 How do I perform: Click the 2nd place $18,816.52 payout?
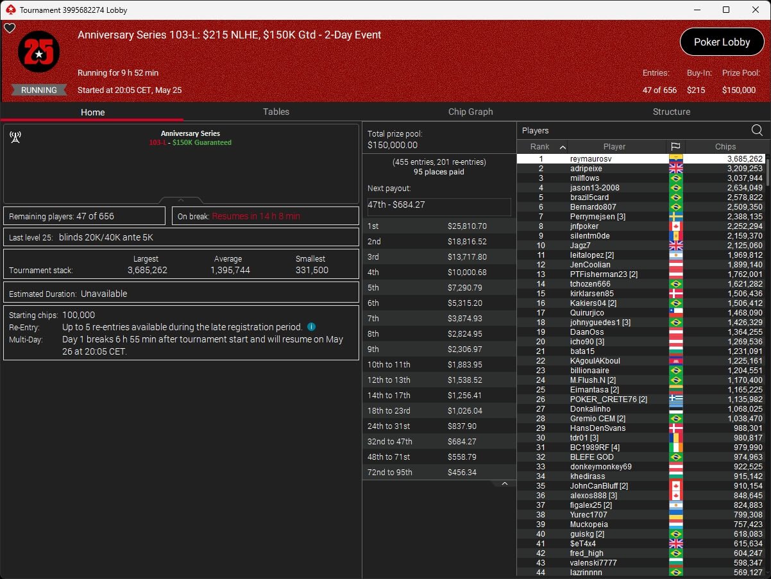439,242
